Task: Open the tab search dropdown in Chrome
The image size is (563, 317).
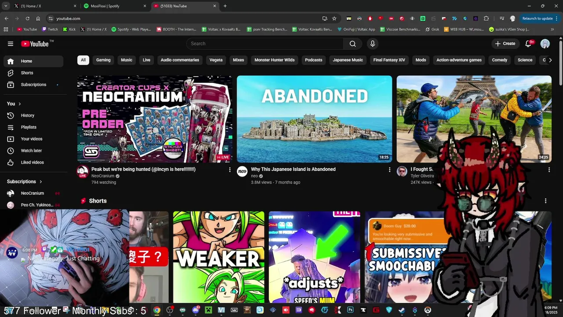Action: pyautogui.click(x=6, y=6)
